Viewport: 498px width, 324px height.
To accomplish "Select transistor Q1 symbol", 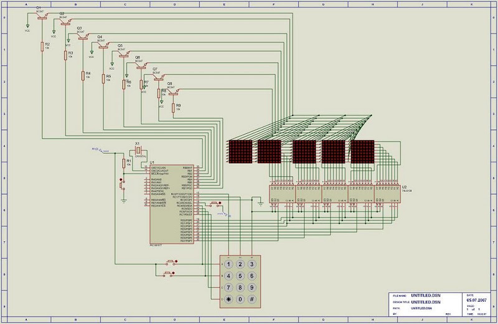I will (42, 16).
